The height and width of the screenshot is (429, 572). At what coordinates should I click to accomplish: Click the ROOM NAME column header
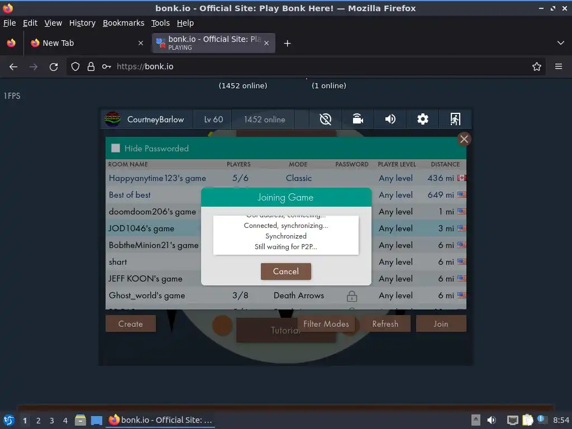point(128,164)
